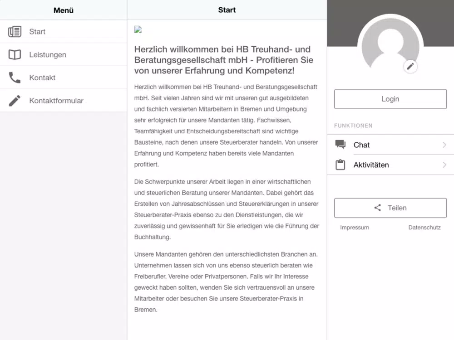Viewport: 454px width, 340px height.
Task: Click the pencil icon beside Kontaktformular
Action: pyautogui.click(x=15, y=101)
